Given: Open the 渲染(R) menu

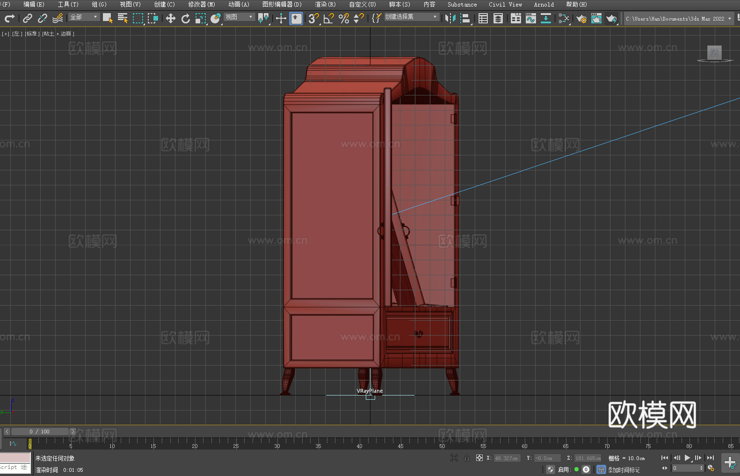Looking at the screenshot, I should coord(326,4).
